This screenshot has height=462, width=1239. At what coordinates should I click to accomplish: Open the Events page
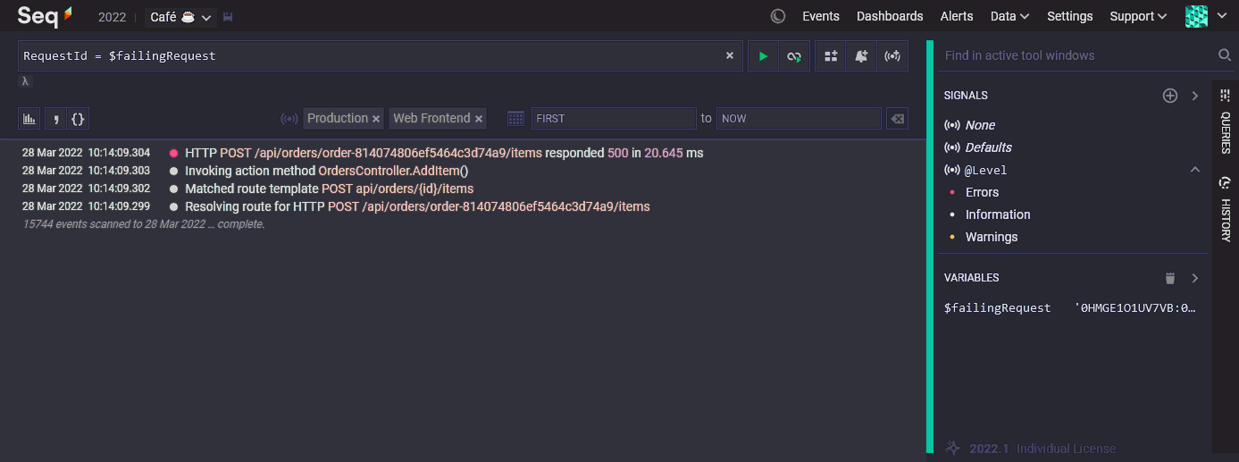coord(821,16)
